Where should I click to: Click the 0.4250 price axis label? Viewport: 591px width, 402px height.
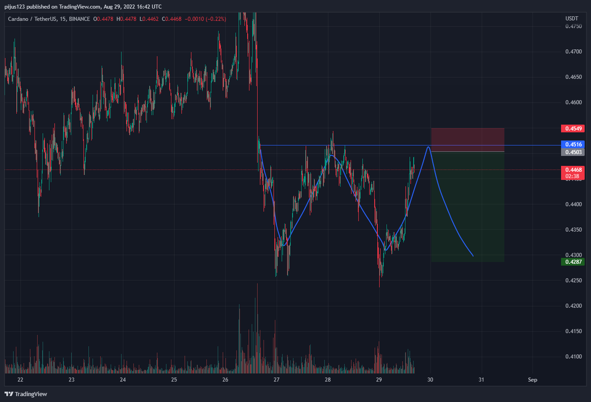(573, 280)
